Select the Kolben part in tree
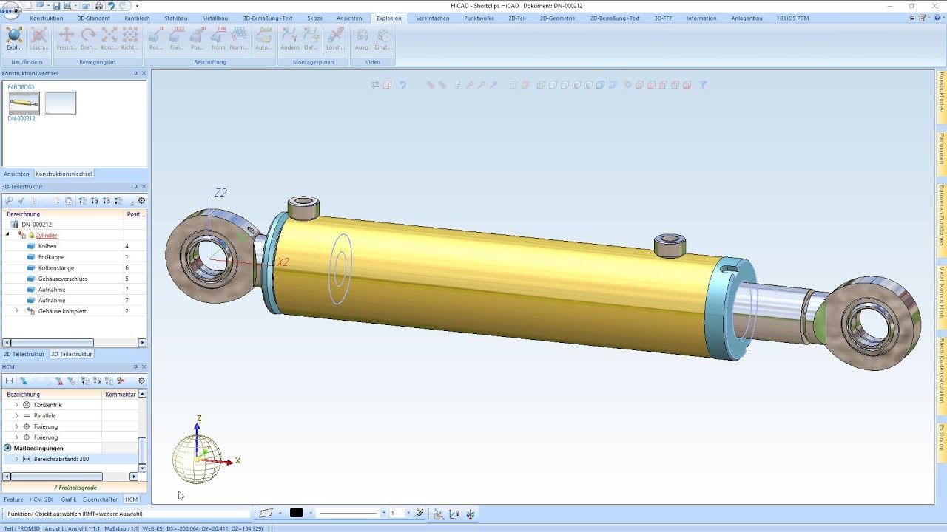Viewport: 947px width, 532px height. (47, 246)
